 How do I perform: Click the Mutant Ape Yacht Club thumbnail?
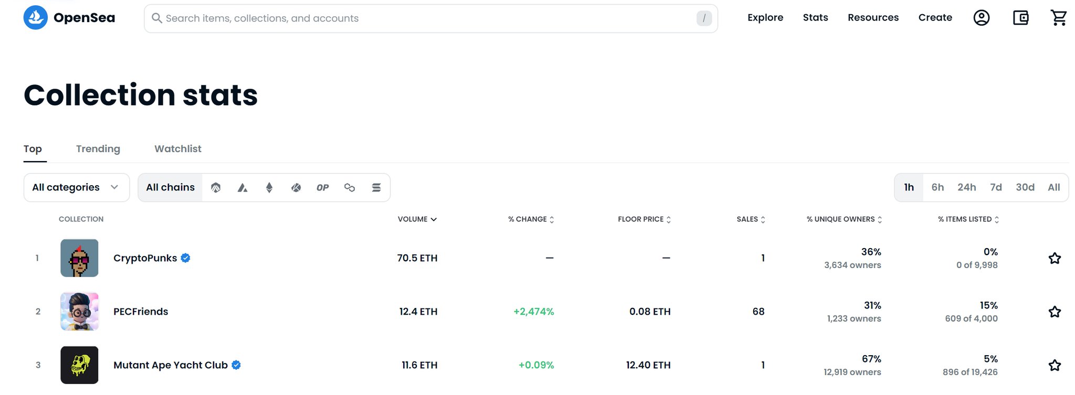(79, 365)
